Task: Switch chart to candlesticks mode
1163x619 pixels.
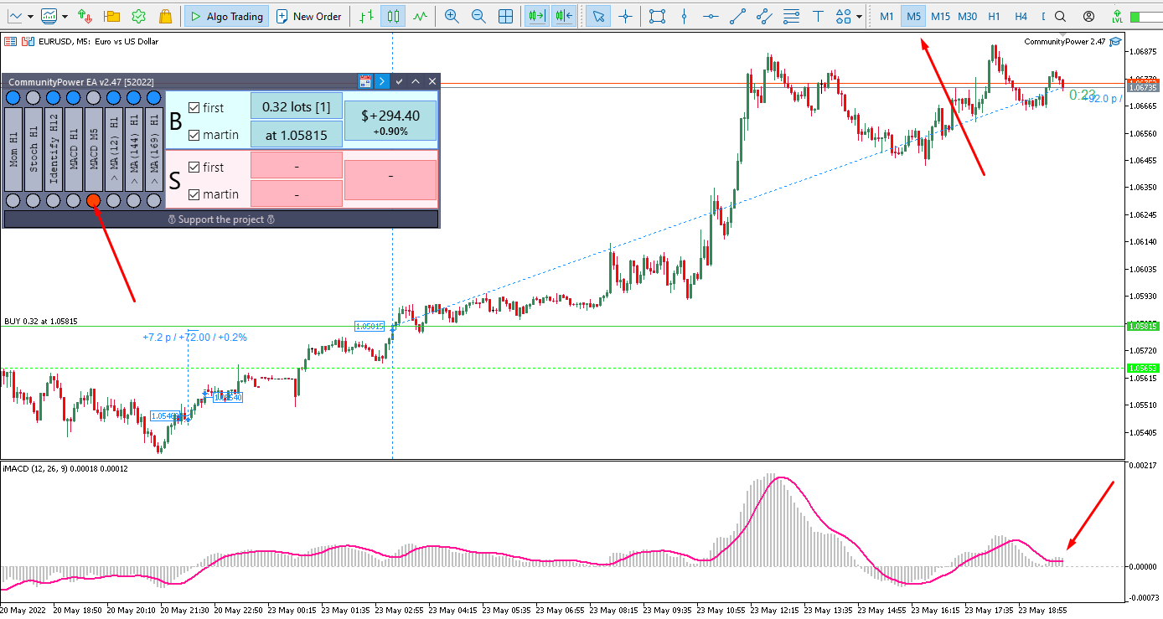Action: [393, 16]
